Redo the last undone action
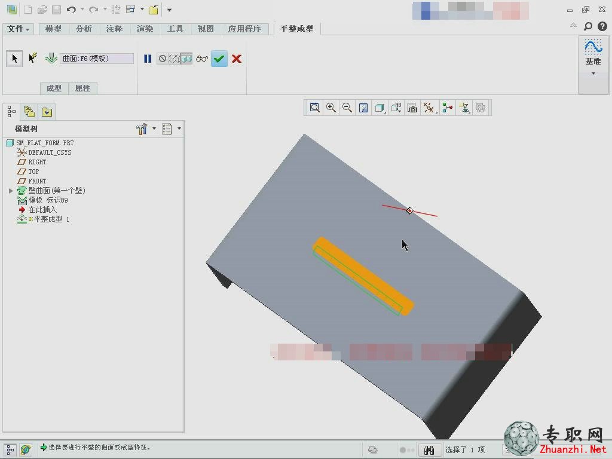 [x=94, y=10]
